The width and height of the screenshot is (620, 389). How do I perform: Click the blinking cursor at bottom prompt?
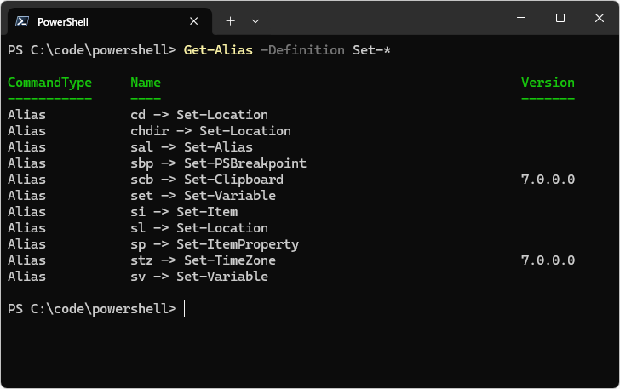pyautogui.click(x=185, y=309)
